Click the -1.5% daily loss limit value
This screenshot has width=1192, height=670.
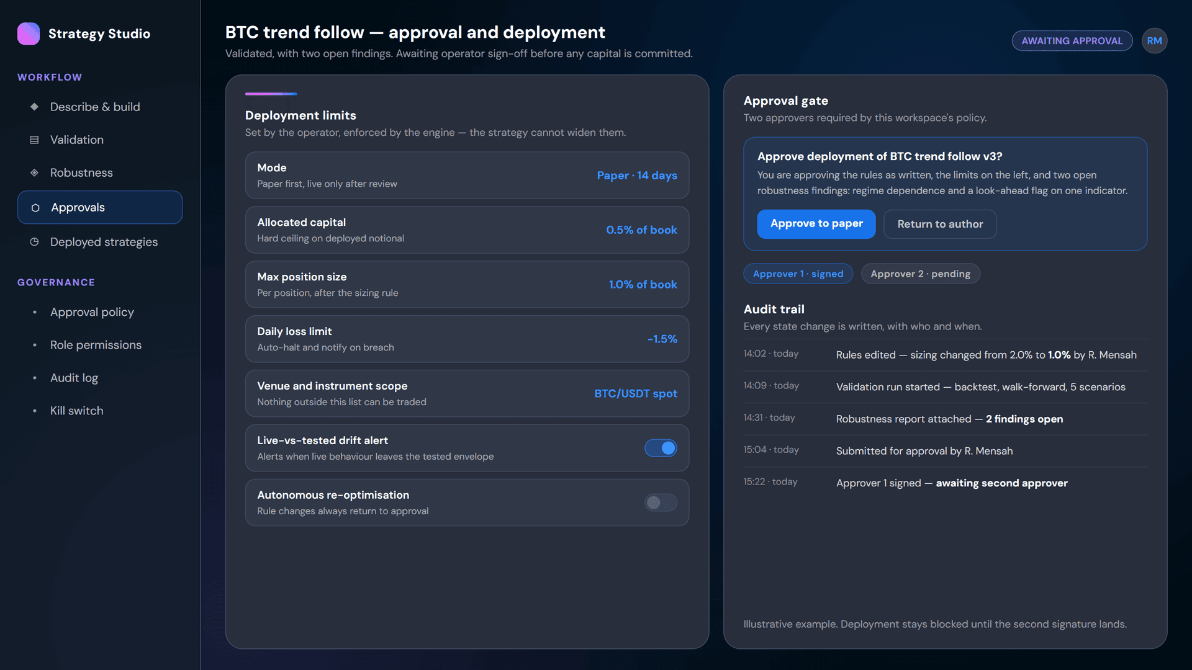coord(662,339)
